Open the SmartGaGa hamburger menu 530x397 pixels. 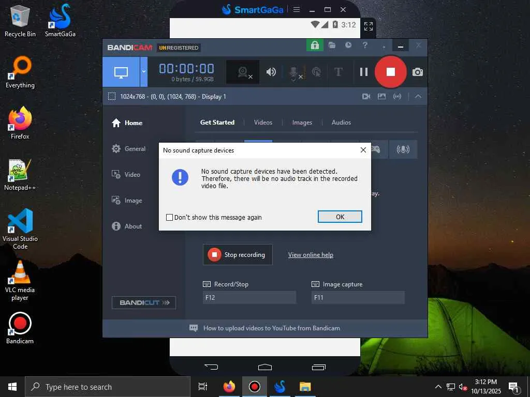(x=297, y=9)
